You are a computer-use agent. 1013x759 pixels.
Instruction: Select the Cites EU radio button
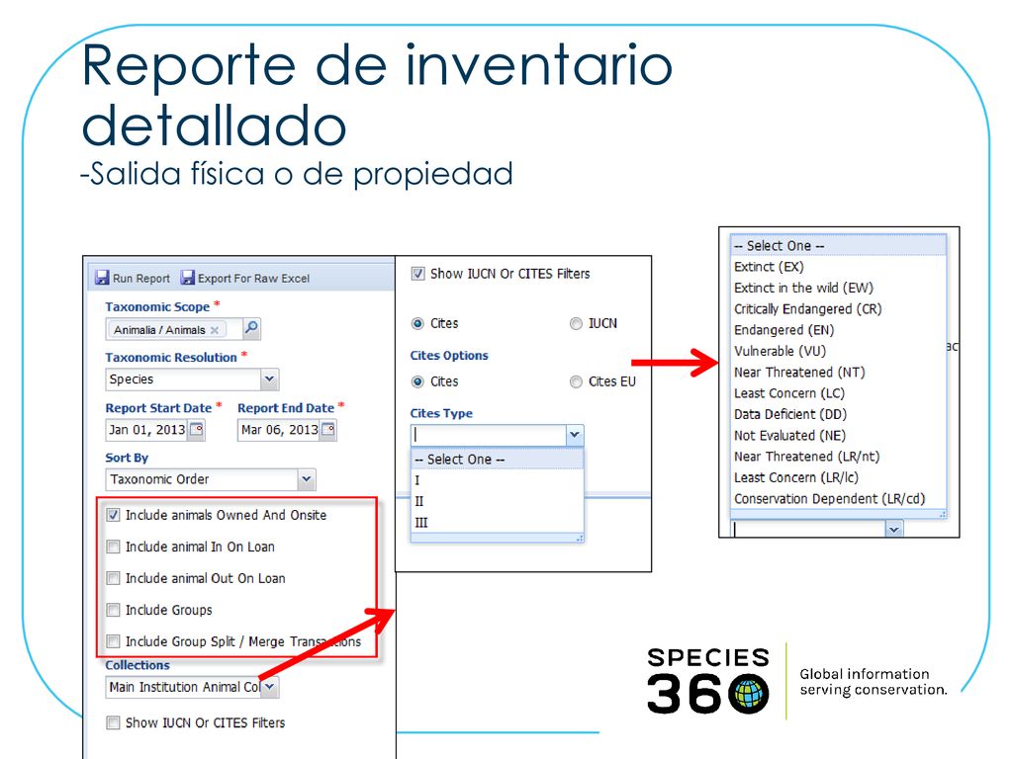tap(576, 382)
